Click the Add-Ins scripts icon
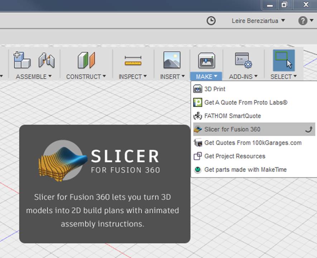 (244, 60)
